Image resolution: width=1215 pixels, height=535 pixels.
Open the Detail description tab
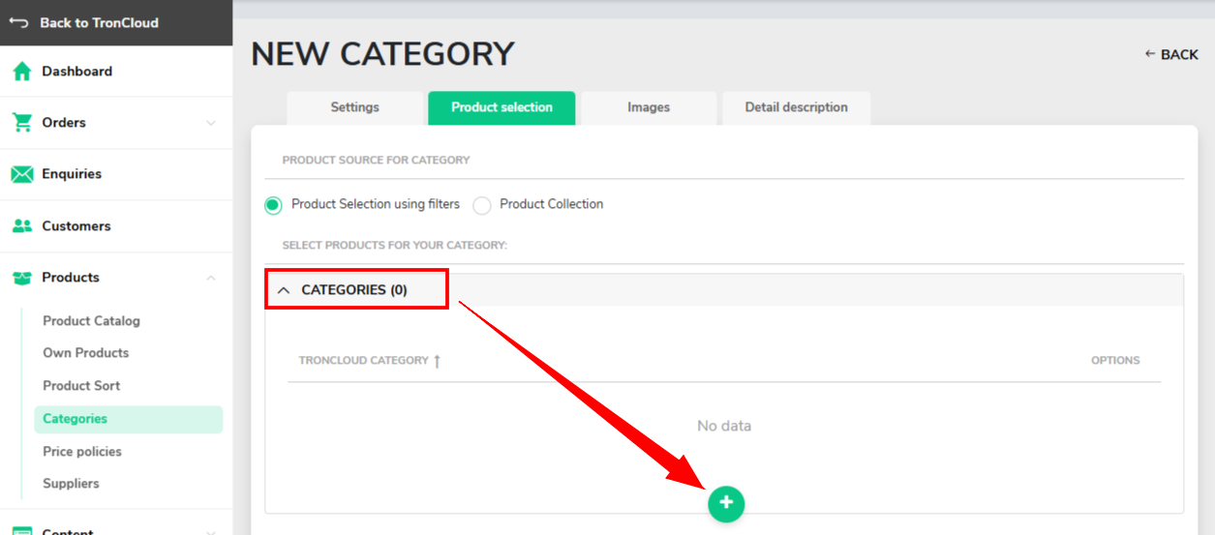[x=796, y=108]
